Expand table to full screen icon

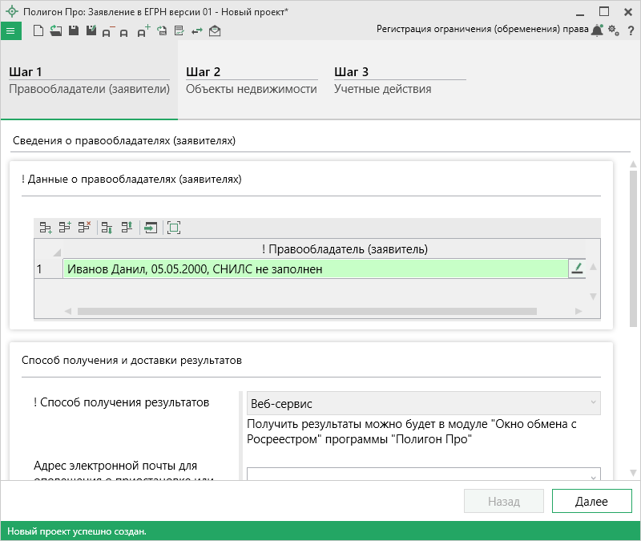click(174, 228)
